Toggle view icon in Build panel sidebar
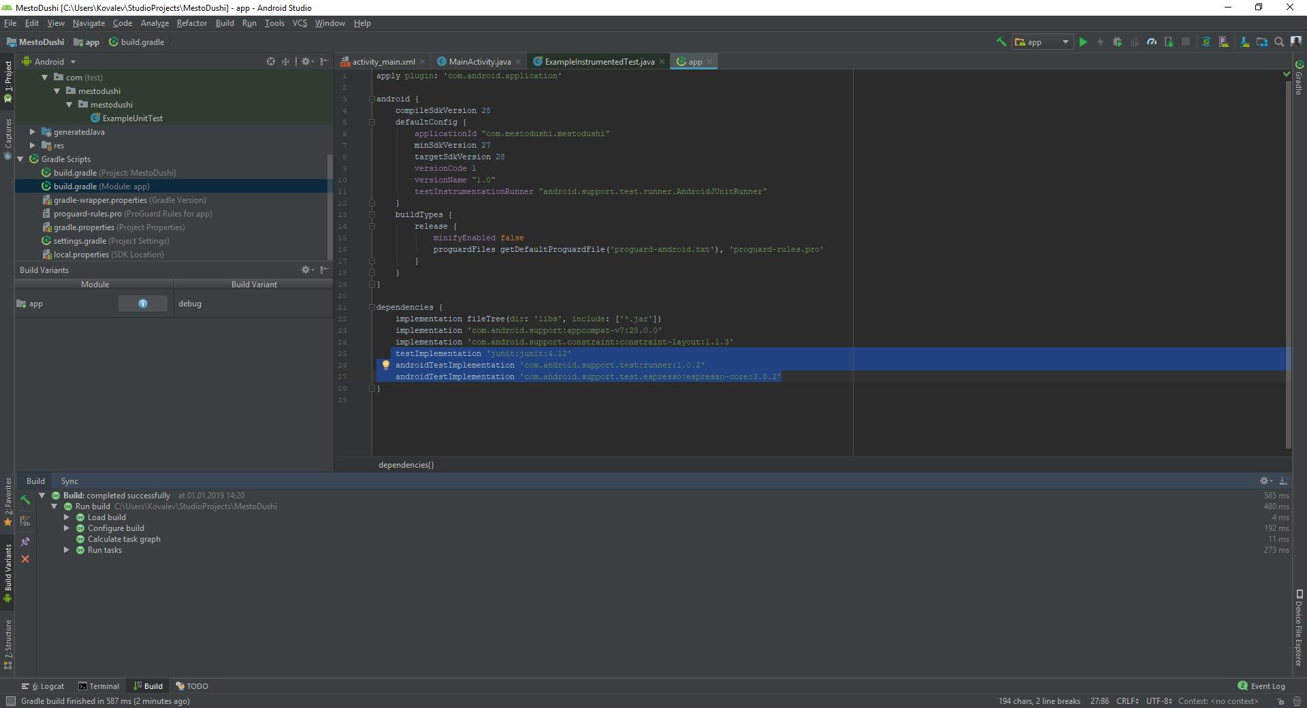1307x708 pixels. (25, 521)
